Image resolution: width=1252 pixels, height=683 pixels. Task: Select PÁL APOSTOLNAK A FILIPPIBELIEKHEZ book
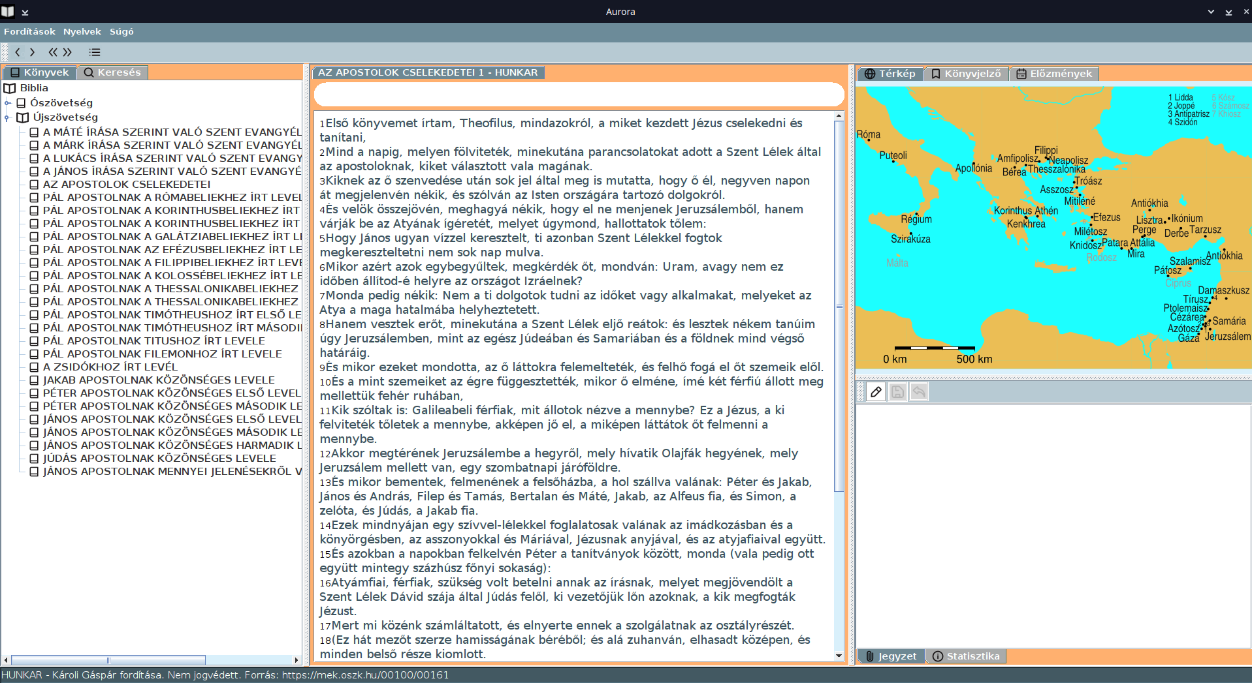pos(172,263)
